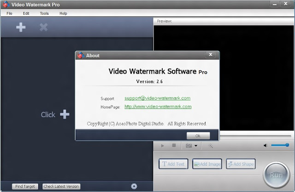Expand the snapshot dropdown arrow
Viewport: 295px width, 192px height.
196,146
